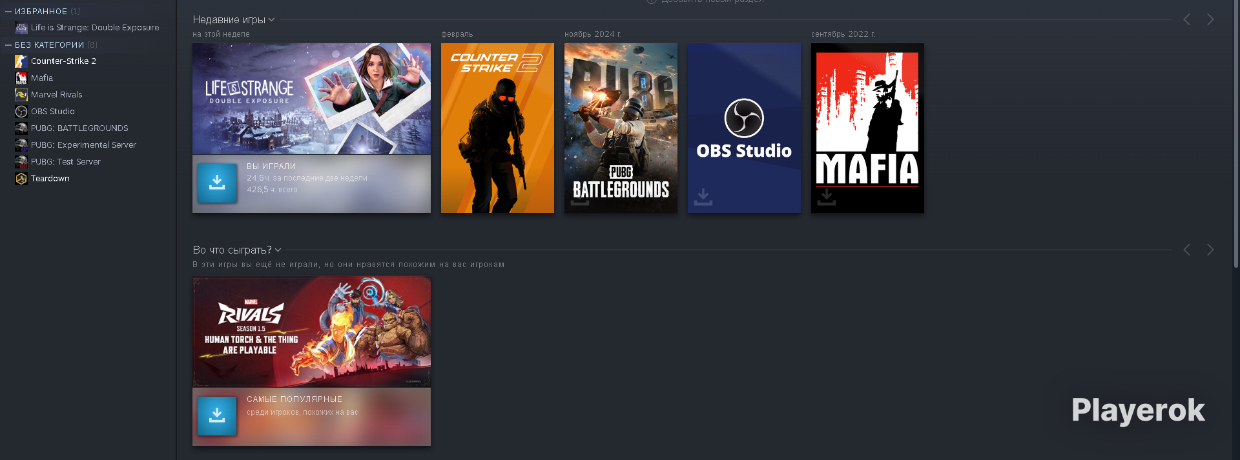Click the Marvel Rivals sidebar icon
This screenshot has height=460, width=1240.
(x=21, y=95)
